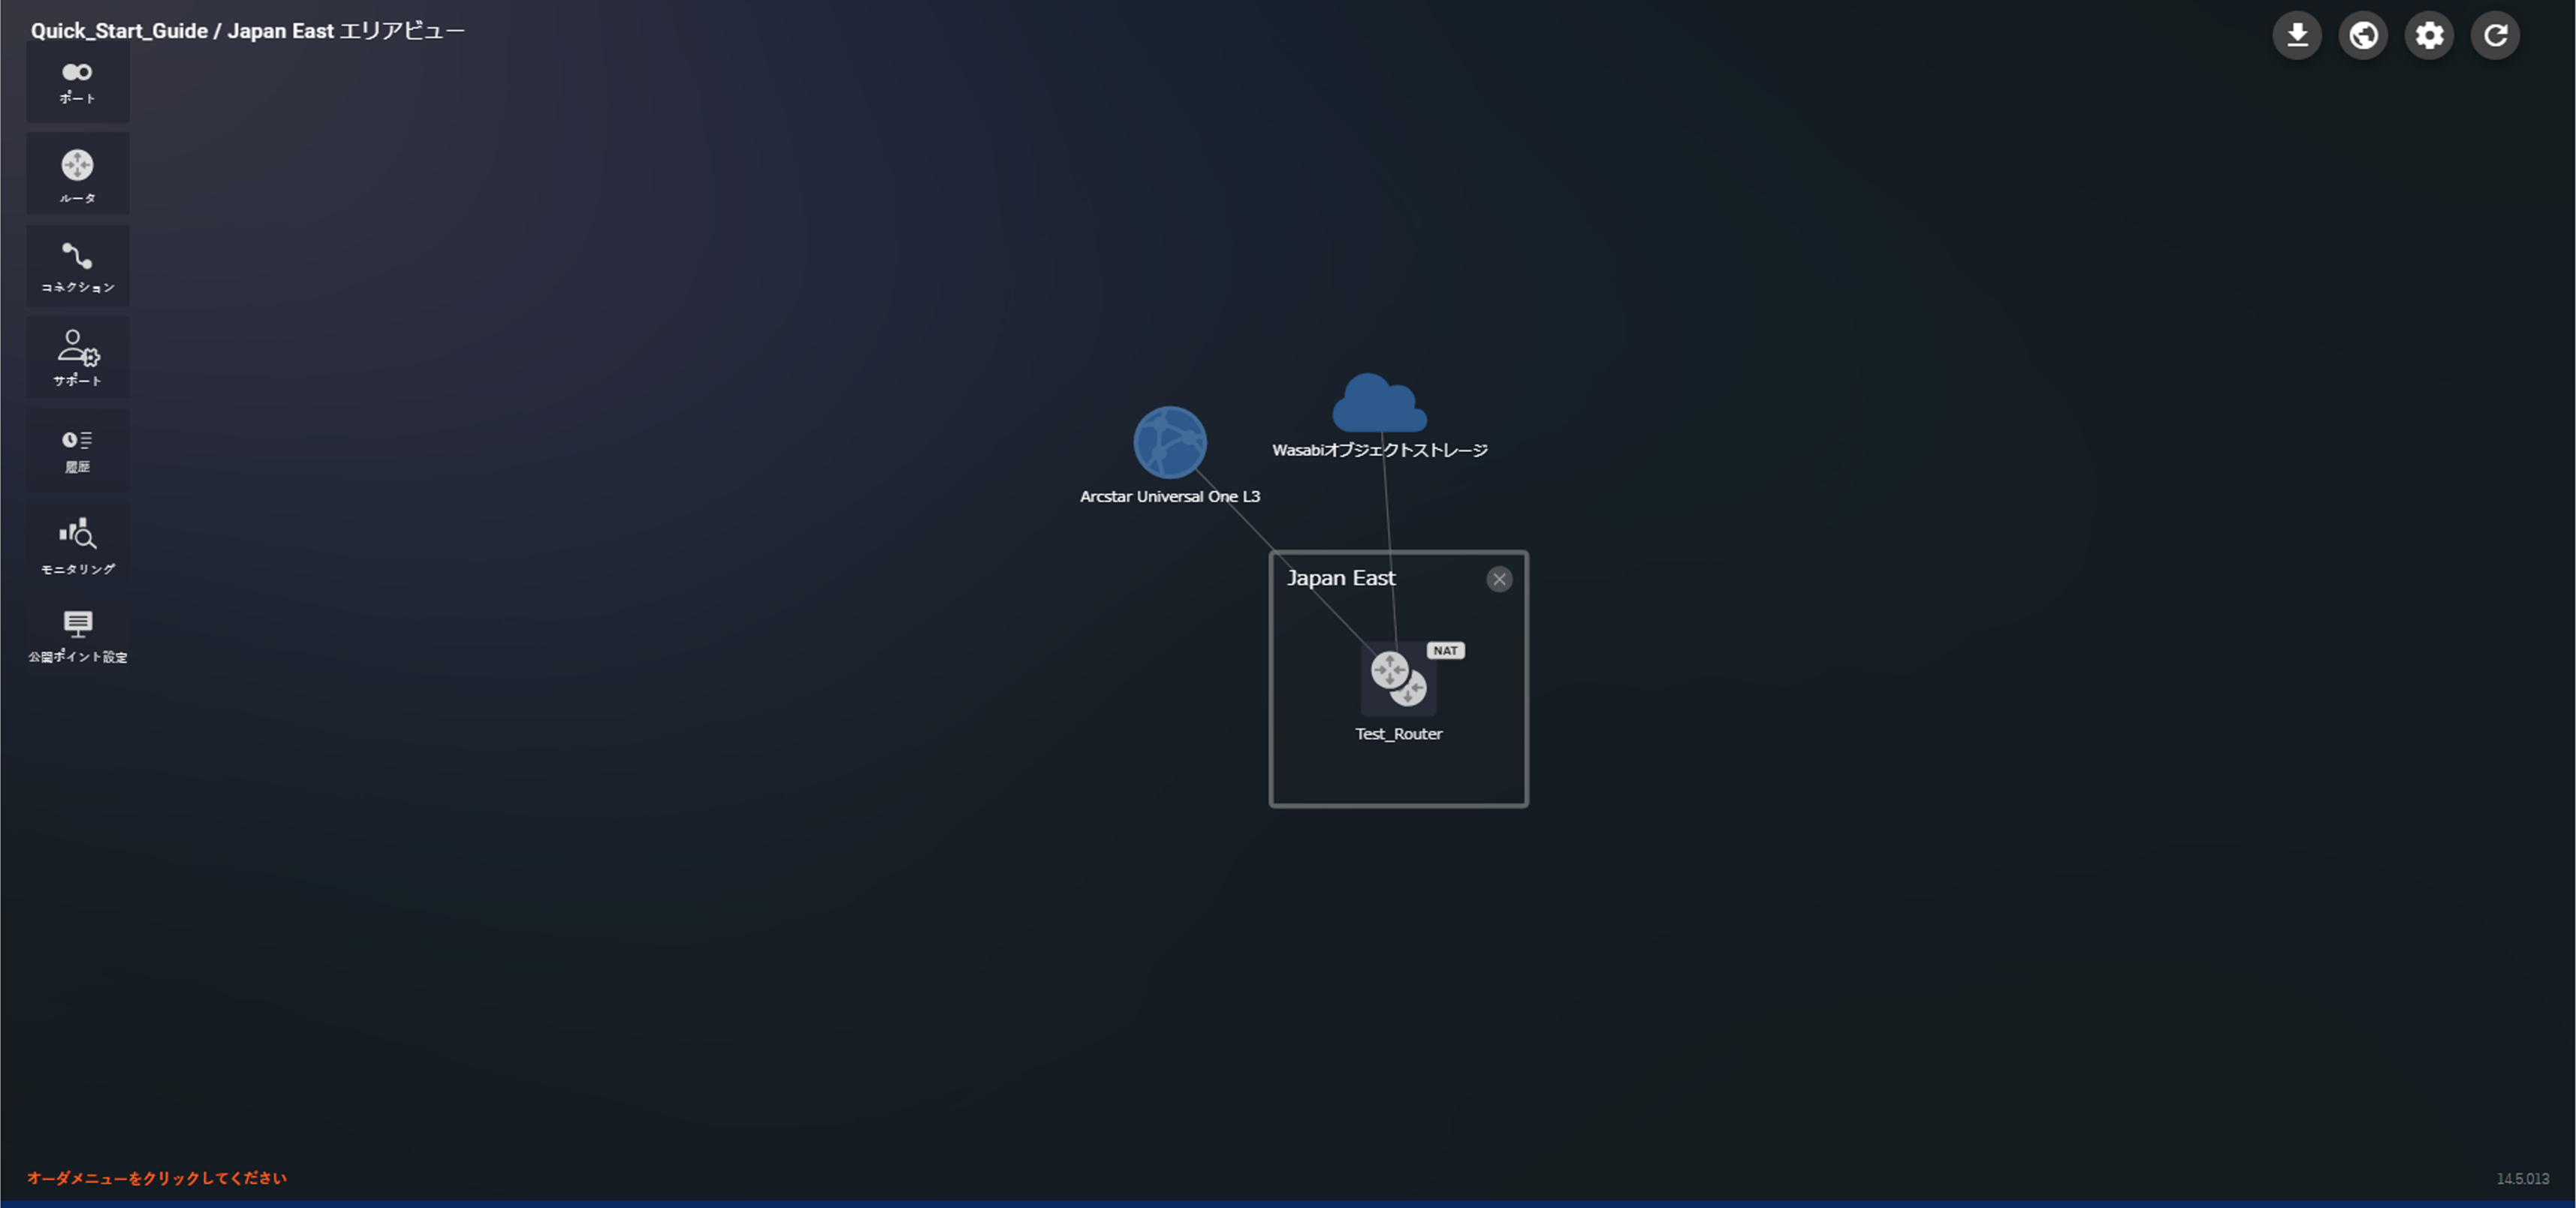Click the Japan East area title label
Image resolution: width=2576 pixels, height=1208 pixels.
[x=1341, y=577]
